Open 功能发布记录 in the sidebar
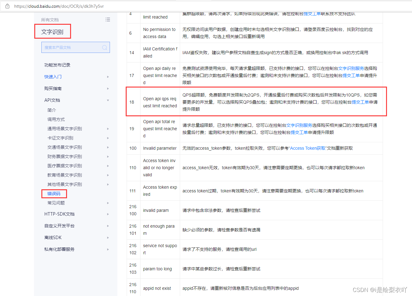412x296 pixels. [x=57, y=65]
